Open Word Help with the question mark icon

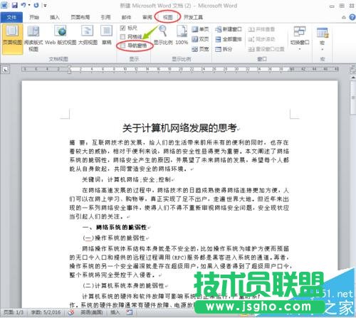click(352, 17)
